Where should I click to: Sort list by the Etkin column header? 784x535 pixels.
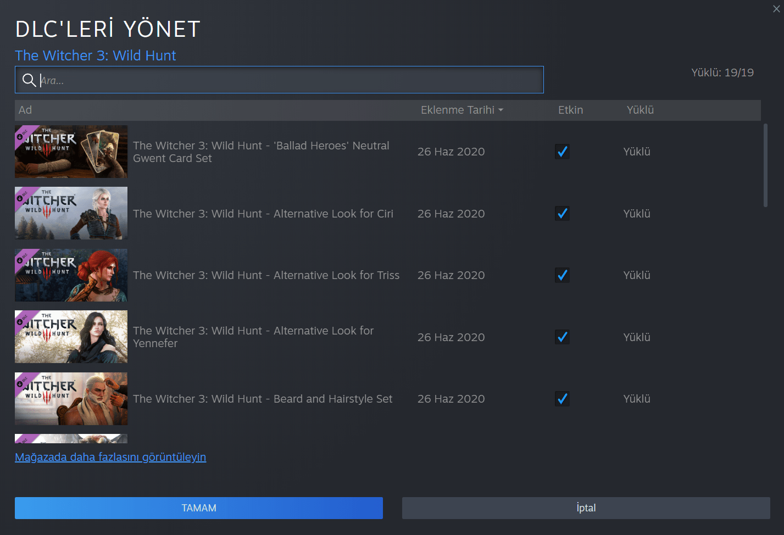570,110
